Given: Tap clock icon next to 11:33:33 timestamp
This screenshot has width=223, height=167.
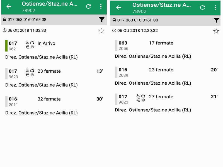Looking at the screenshot, I should (5, 30).
